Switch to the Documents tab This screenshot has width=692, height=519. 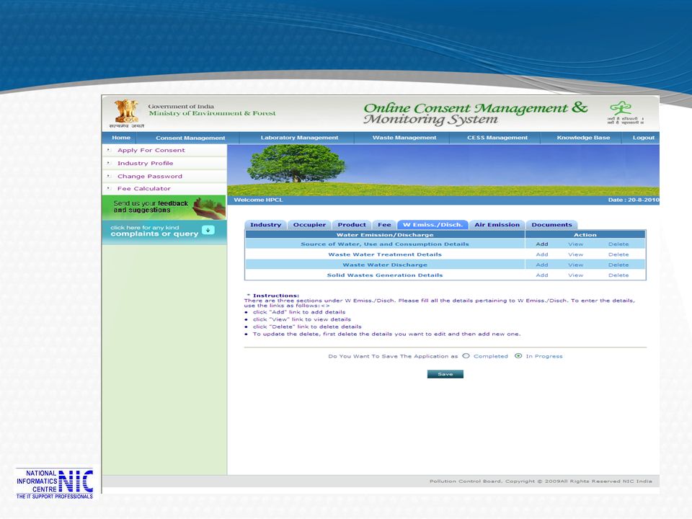551,225
